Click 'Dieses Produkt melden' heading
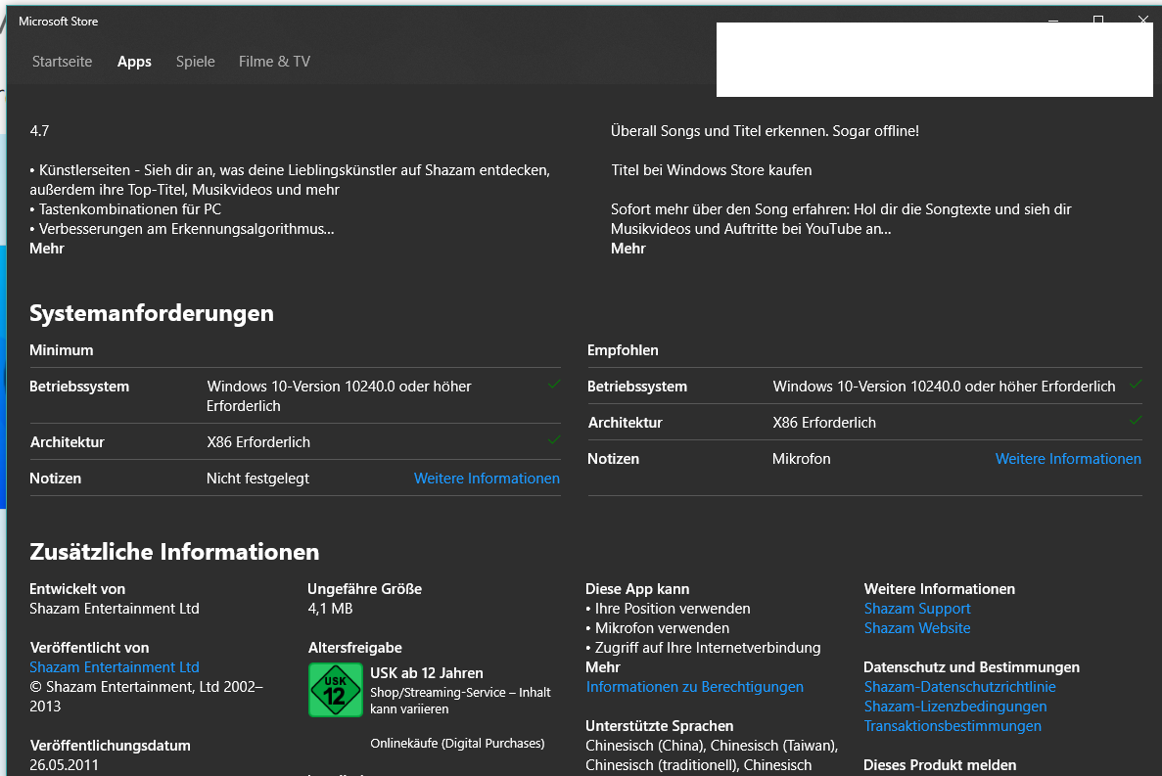 pyautogui.click(x=940, y=765)
